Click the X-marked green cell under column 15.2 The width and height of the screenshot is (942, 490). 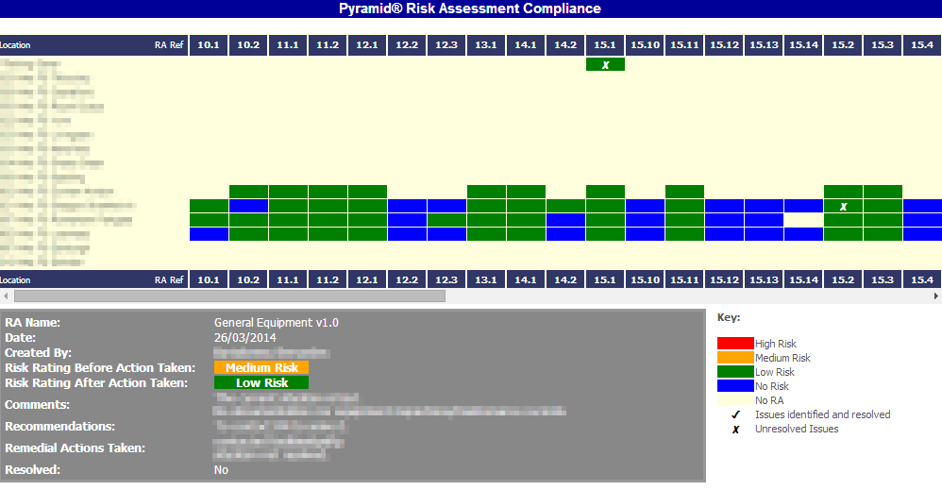coord(843,206)
